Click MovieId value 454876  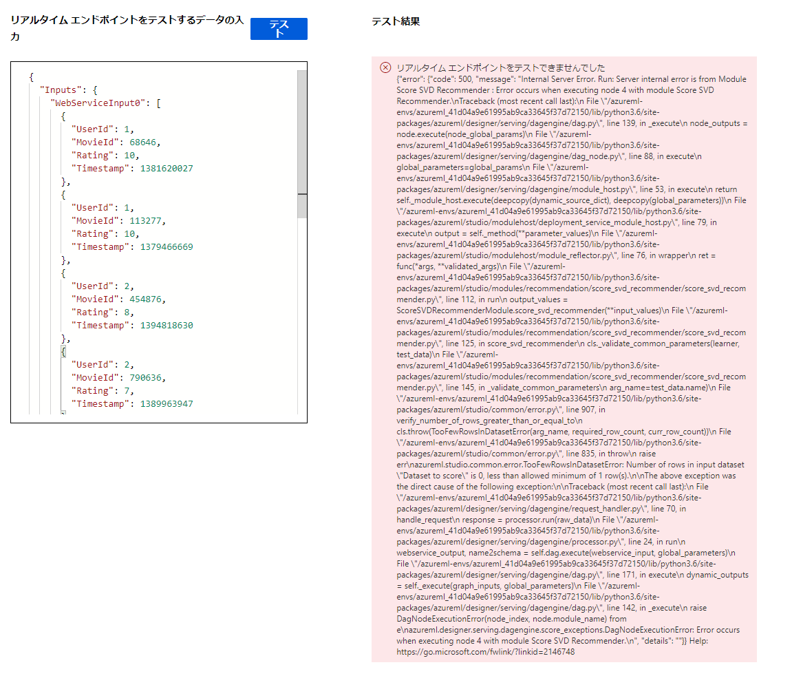pos(145,299)
